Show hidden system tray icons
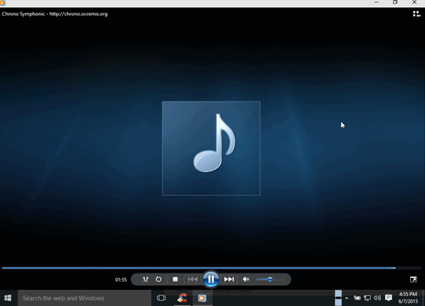Screen dimensions: 425x306 tap(346, 298)
